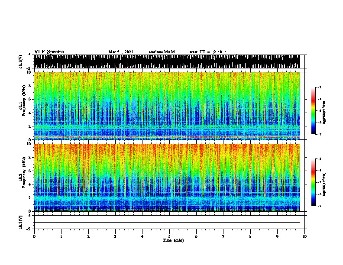
Task: Click the ch.1 spectrogram plot area
Action: [x=167, y=106]
